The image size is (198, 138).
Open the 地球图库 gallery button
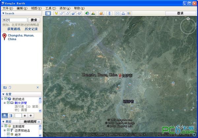pos(31,122)
